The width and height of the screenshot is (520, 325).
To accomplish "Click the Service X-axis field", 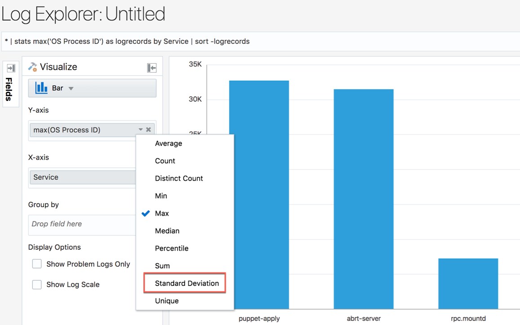I will [x=83, y=177].
